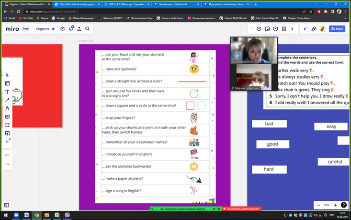The image size is (351, 220).
Task: Select the Pen drawing tool
Action: click(x=7, y=108)
